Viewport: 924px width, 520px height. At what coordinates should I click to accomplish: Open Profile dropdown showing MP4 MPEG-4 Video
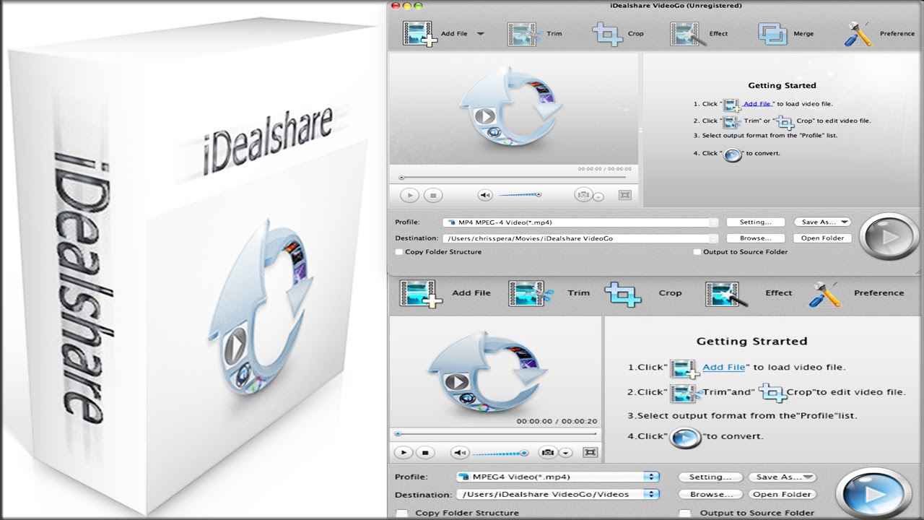580,222
